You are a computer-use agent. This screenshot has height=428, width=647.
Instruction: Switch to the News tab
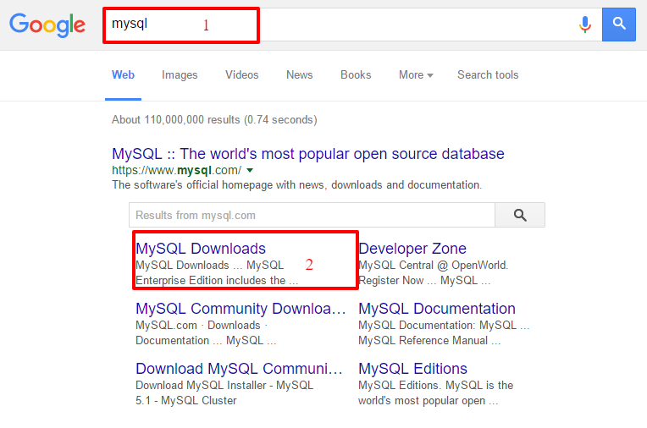[300, 75]
